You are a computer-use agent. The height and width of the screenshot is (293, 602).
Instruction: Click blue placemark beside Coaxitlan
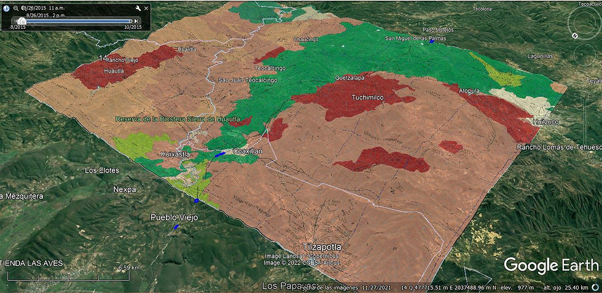[x=220, y=154]
